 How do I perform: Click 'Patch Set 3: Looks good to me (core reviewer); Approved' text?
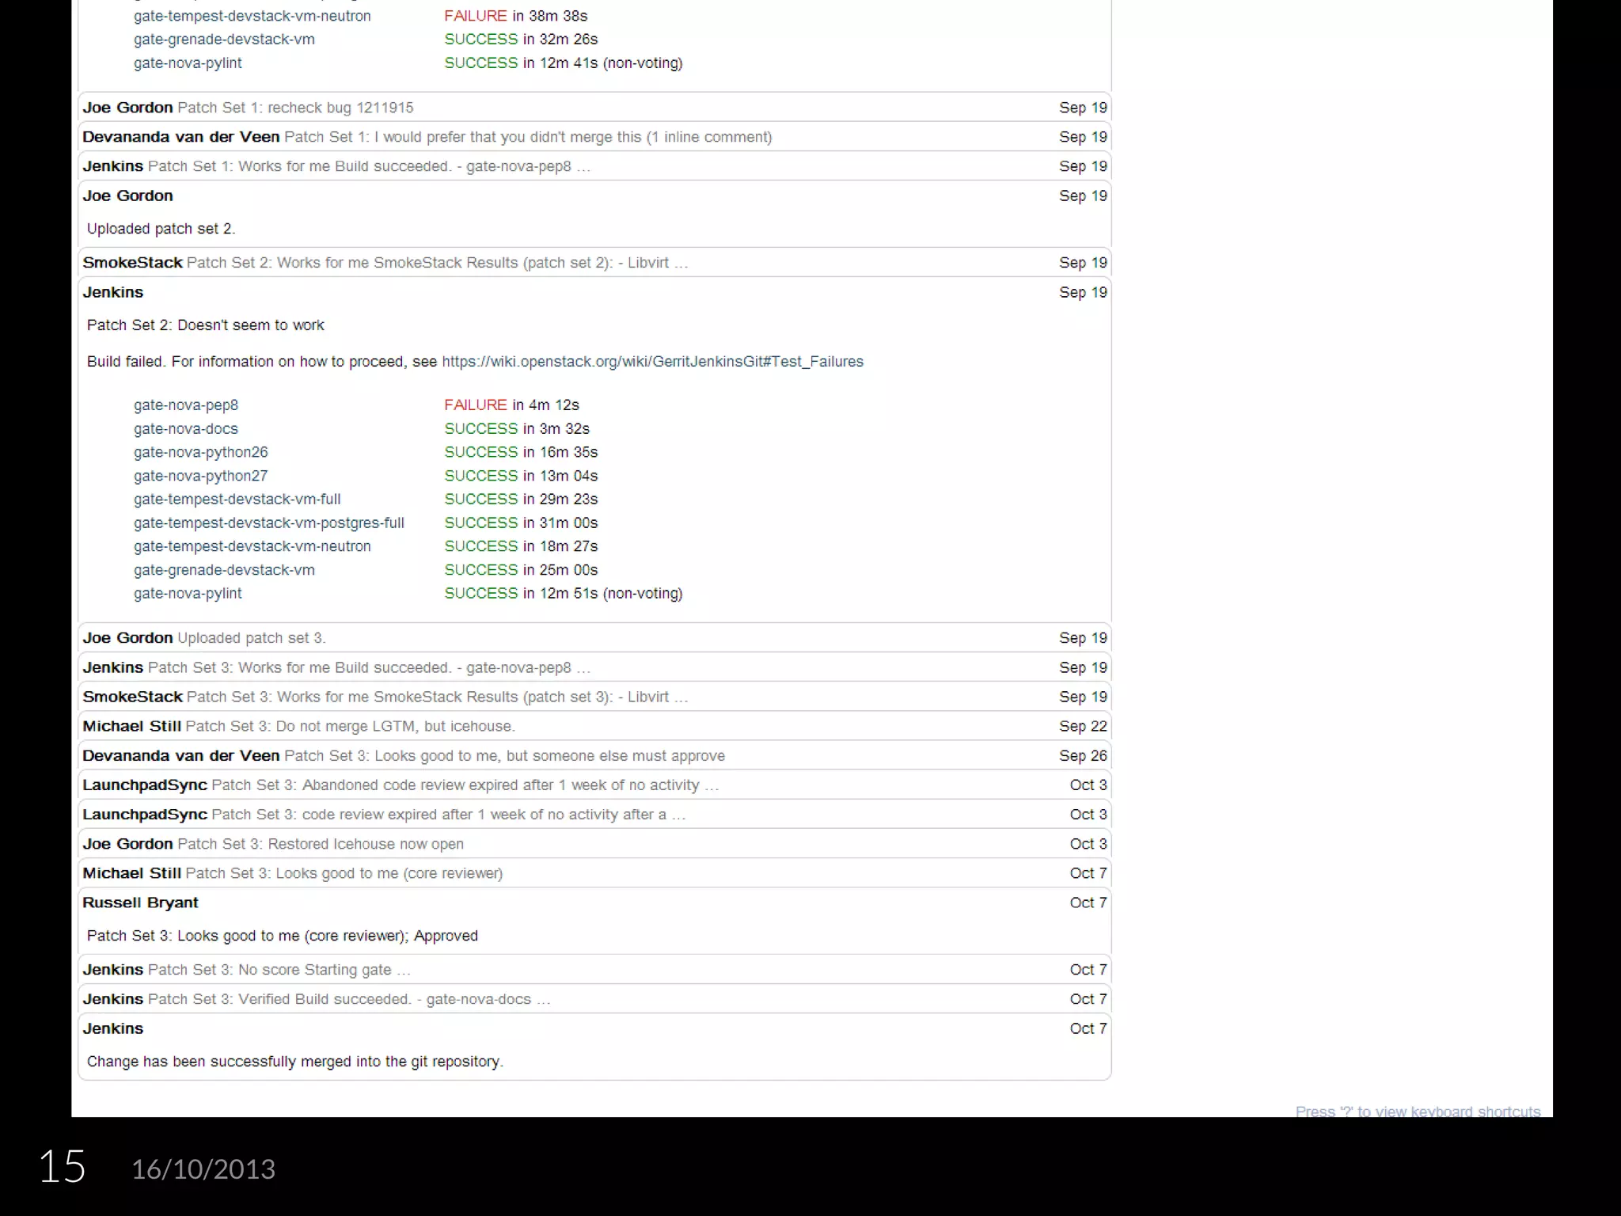click(x=283, y=936)
